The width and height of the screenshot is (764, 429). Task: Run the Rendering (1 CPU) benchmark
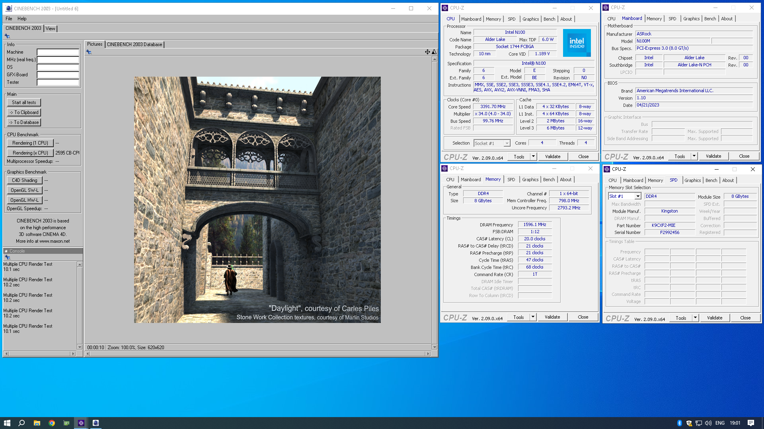tap(30, 143)
